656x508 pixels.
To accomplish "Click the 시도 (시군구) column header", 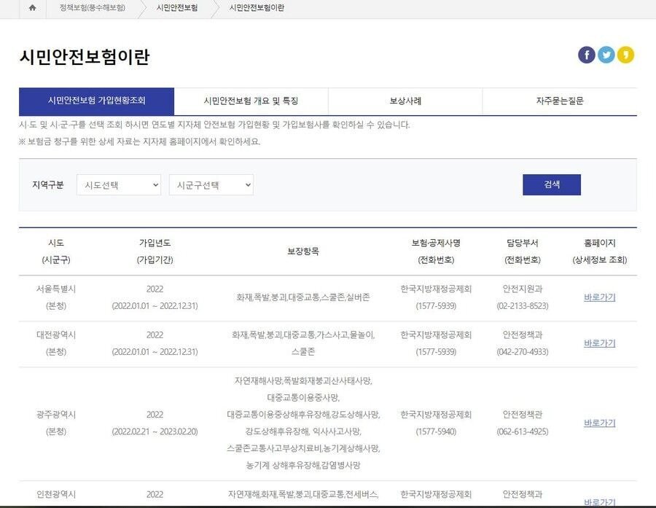I will [56, 251].
